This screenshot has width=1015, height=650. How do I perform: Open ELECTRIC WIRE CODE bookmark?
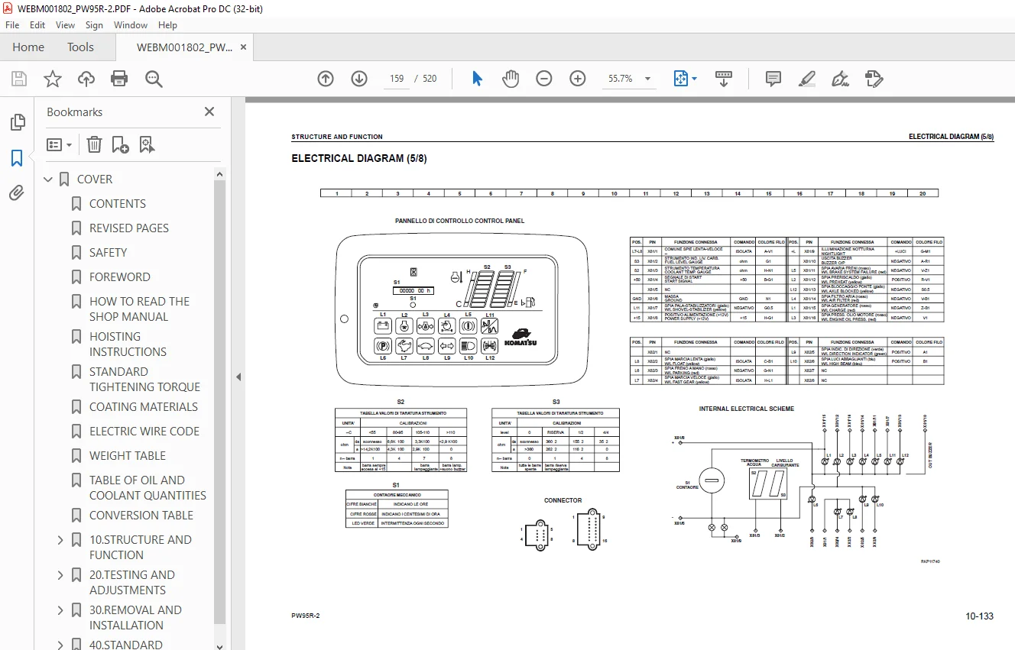[x=144, y=432]
